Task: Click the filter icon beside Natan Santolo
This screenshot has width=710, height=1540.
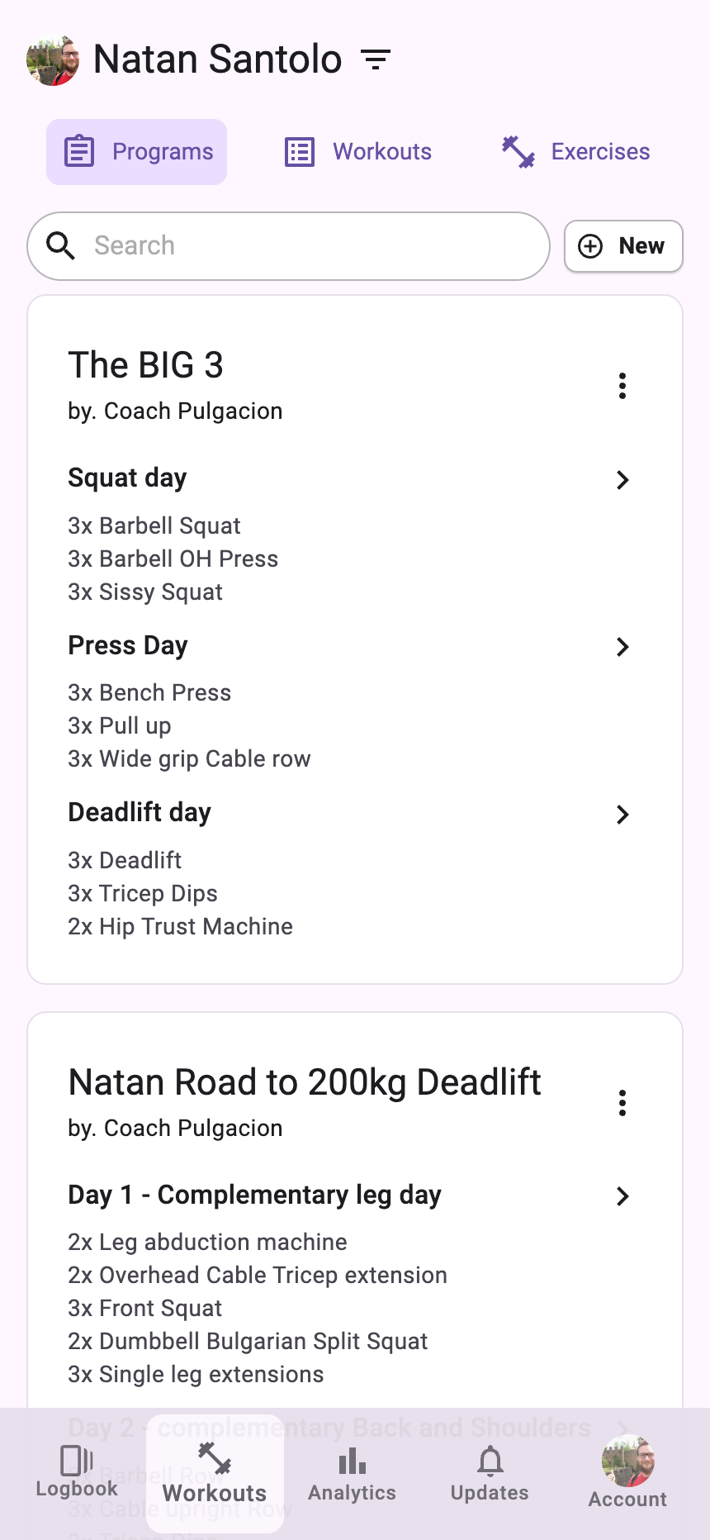Action: coord(376,59)
